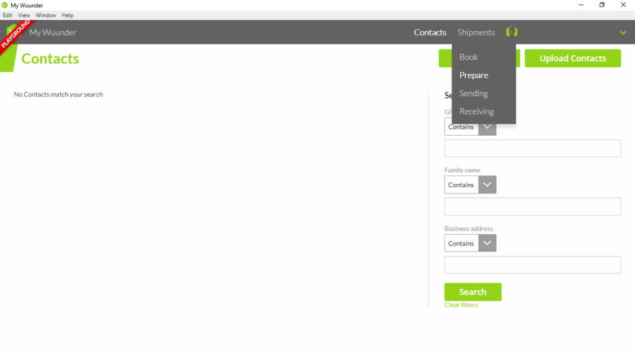Focus the Business address search text field
This screenshot has height=354, width=635.
(x=533, y=265)
